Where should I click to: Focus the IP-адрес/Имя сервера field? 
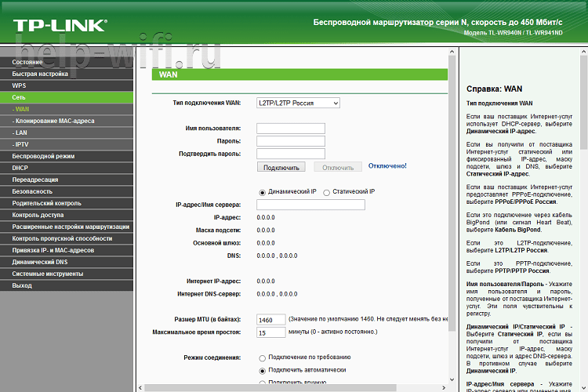pos(310,205)
